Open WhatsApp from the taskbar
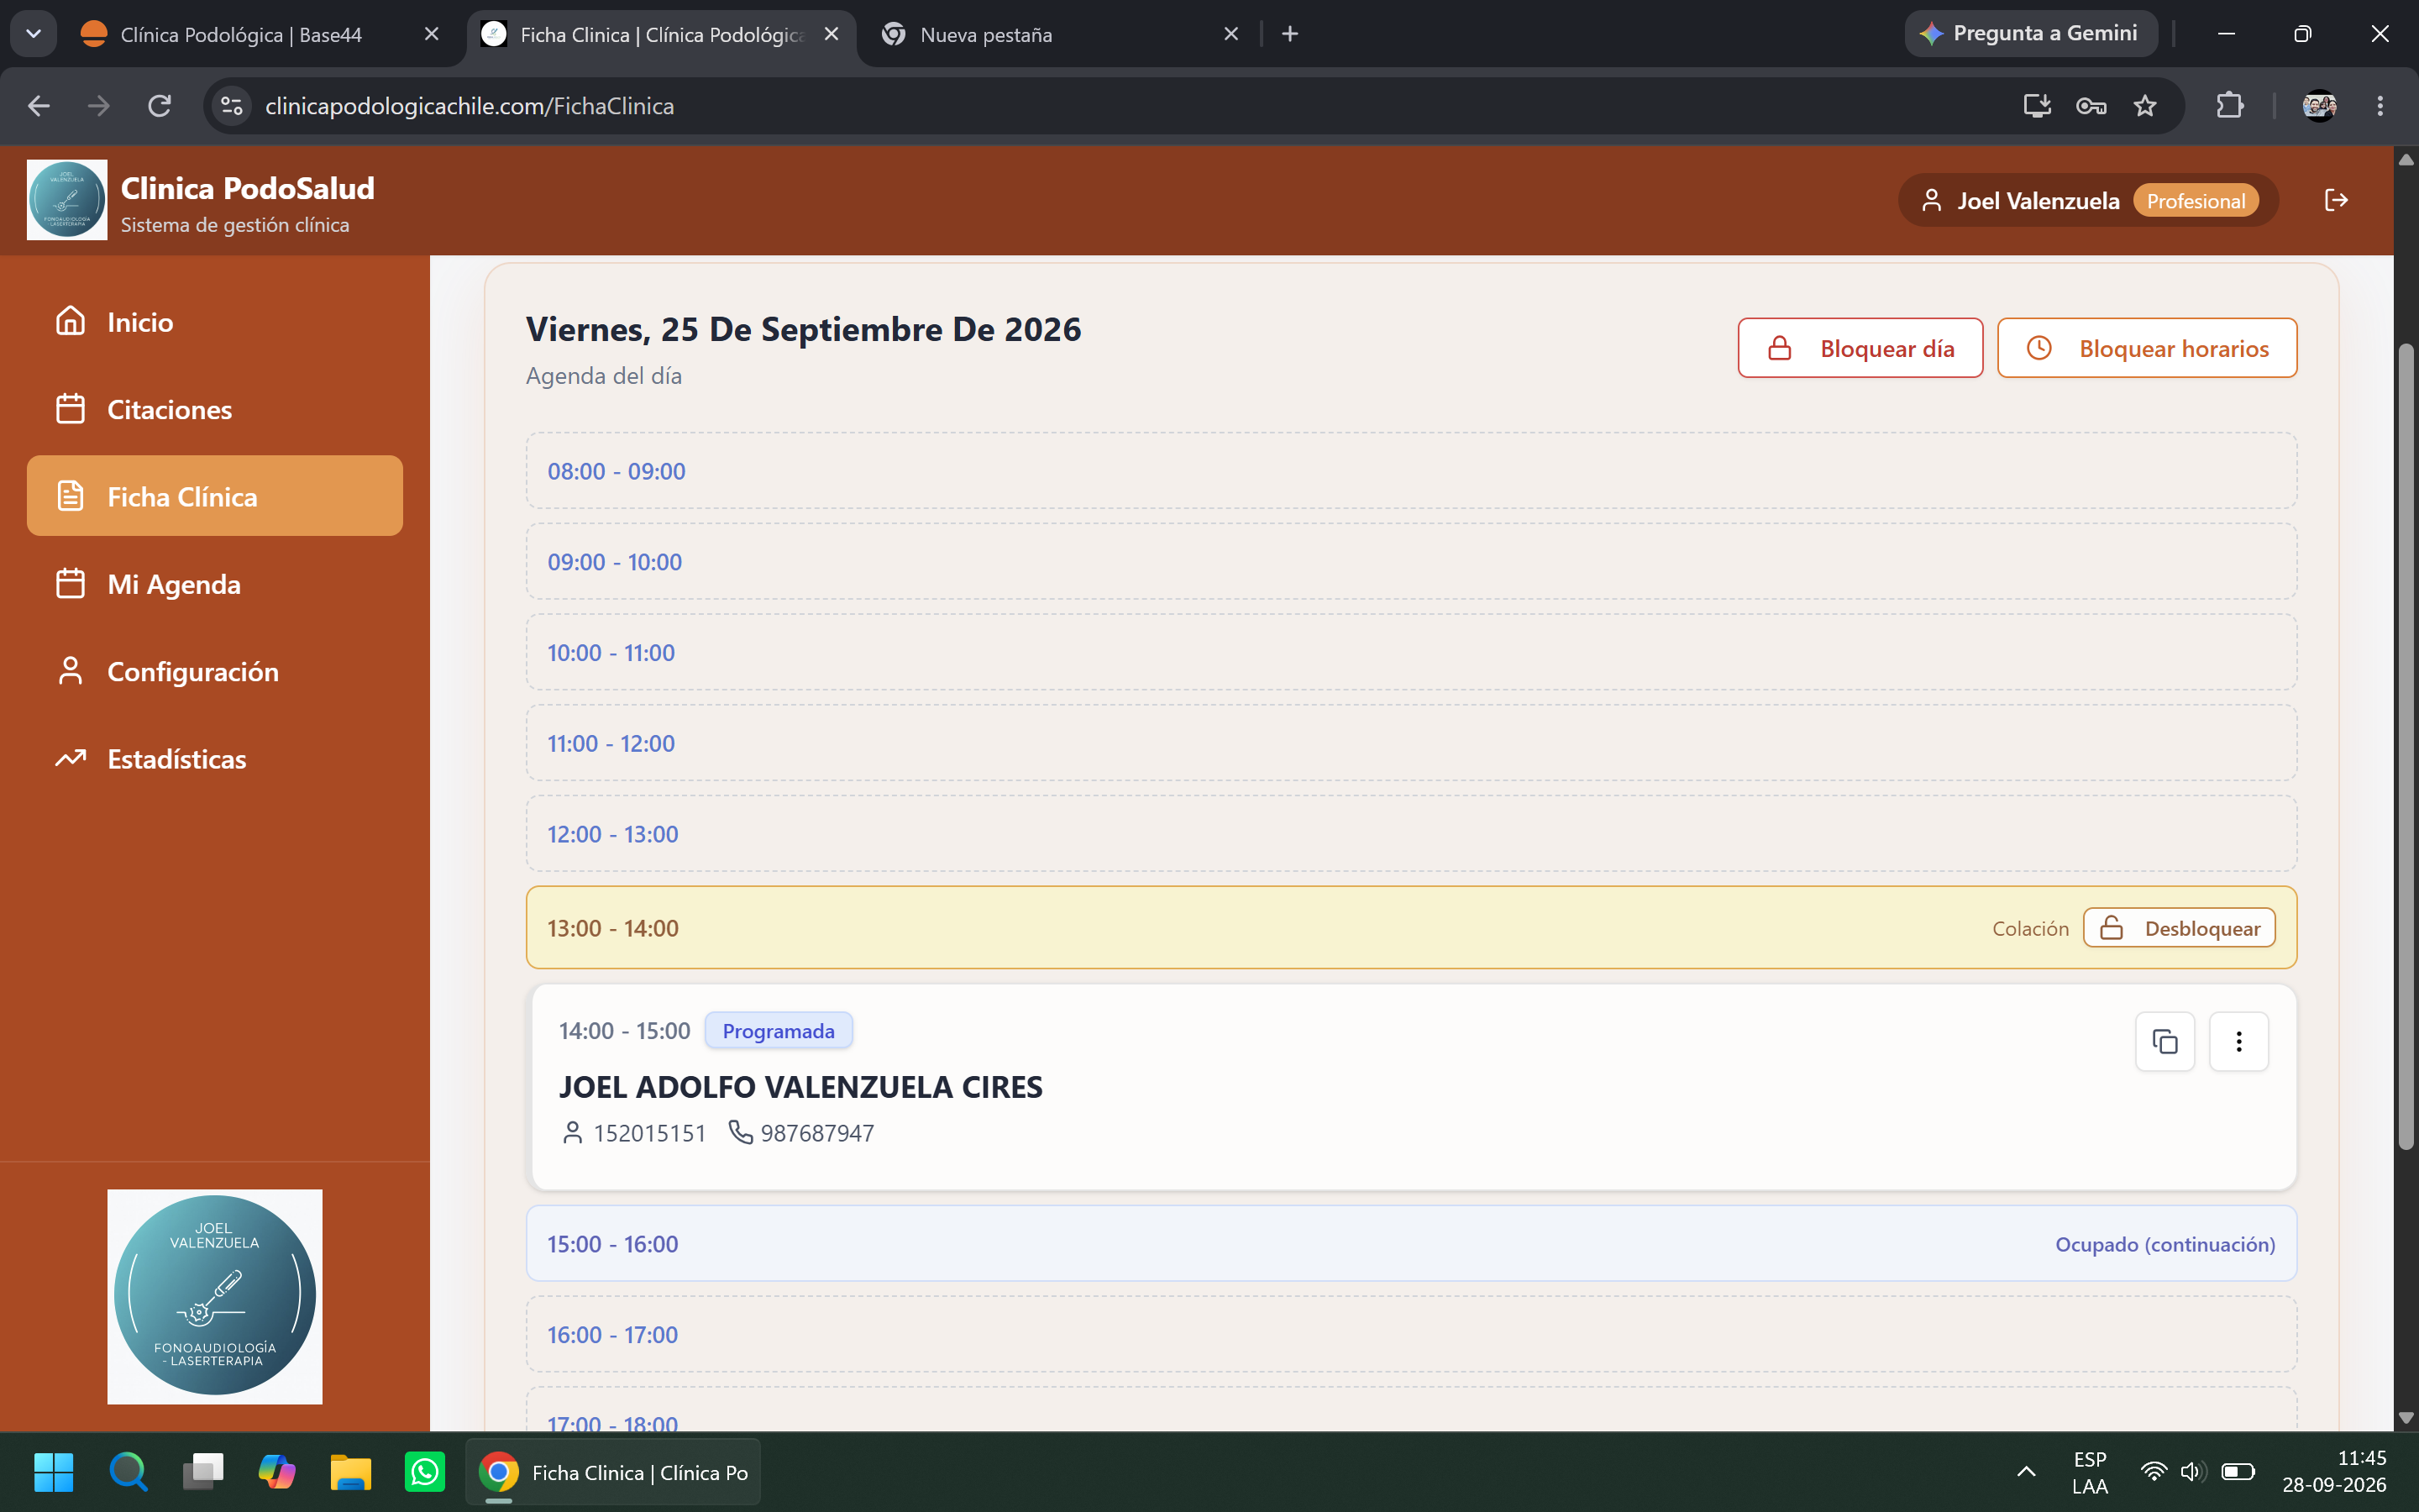This screenshot has height=1512, width=2419. pos(425,1472)
